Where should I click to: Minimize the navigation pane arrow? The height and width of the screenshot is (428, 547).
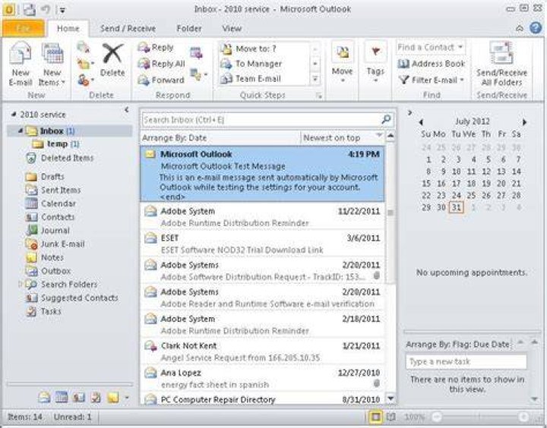pos(127,110)
